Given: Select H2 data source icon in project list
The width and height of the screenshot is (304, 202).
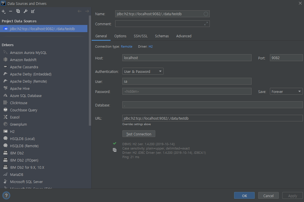Looking at the screenshot, I should tap(6, 29).
